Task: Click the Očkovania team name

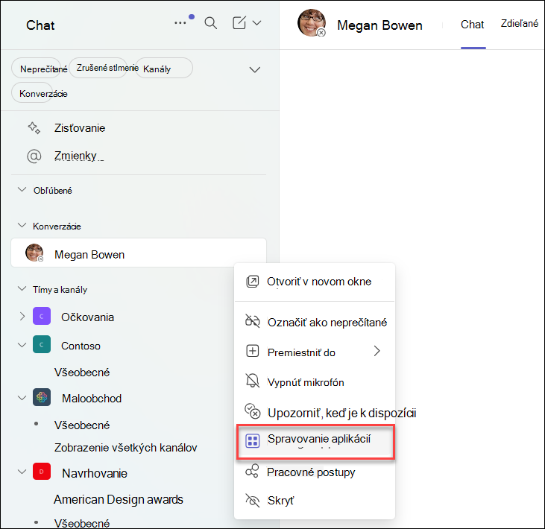Action: (87, 317)
